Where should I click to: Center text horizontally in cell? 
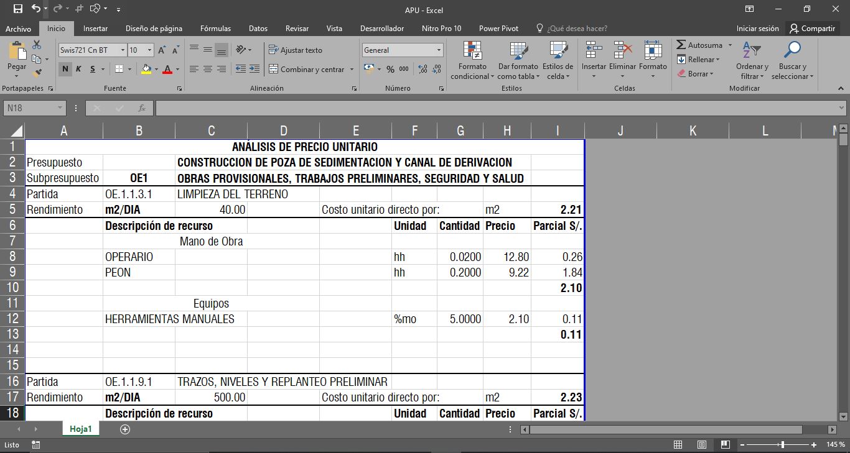(x=208, y=69)
